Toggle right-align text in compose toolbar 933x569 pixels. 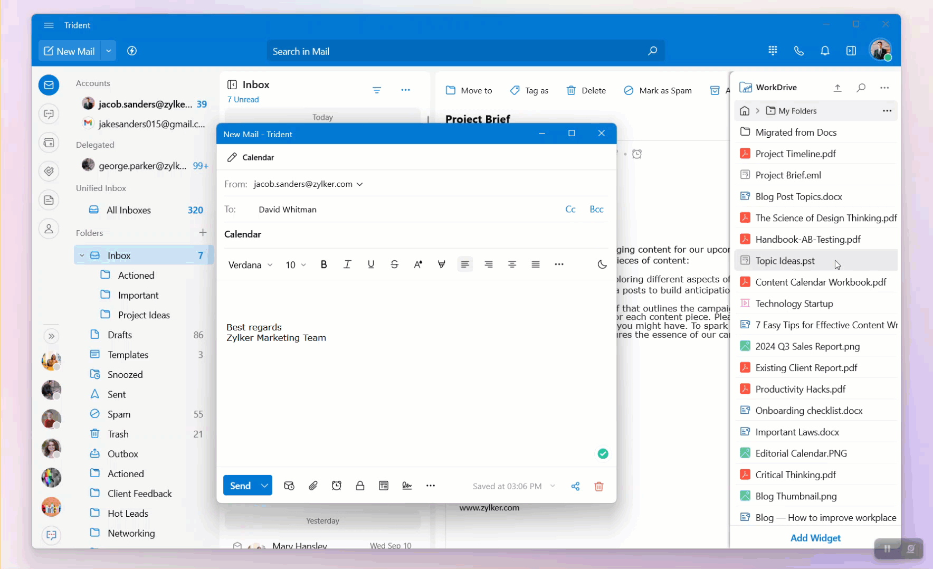click(489, 264)
